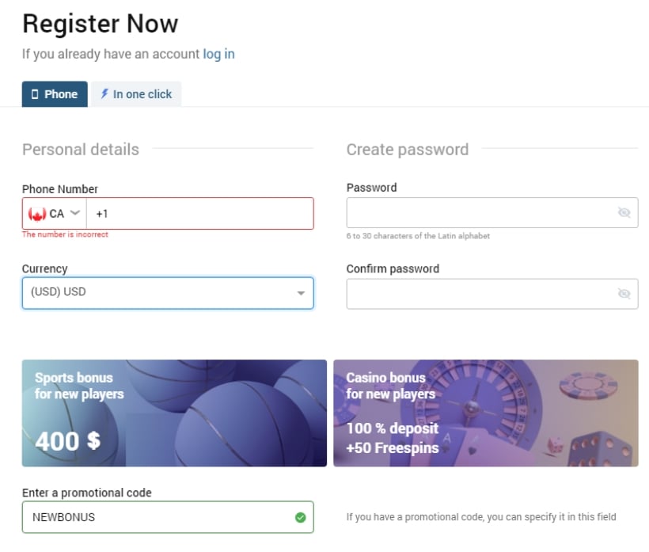
Task: Toggle Confirm password visibility eye
Action: coord(624,294)
